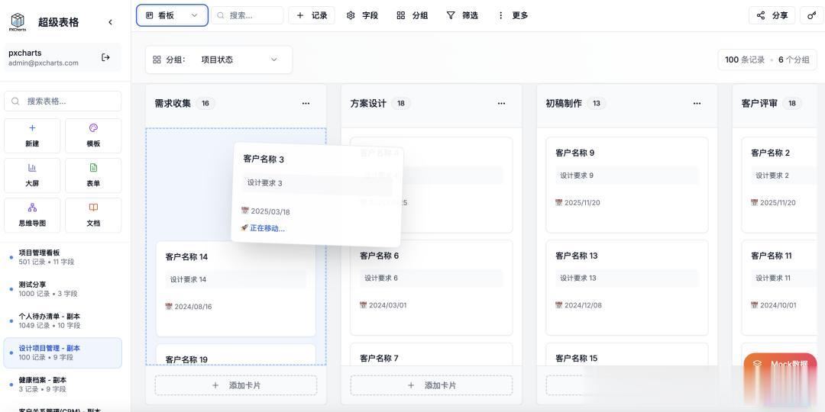Click the logout icon next to pxcharts
This screenshot has height=412, width=825.
click(105, 57)
